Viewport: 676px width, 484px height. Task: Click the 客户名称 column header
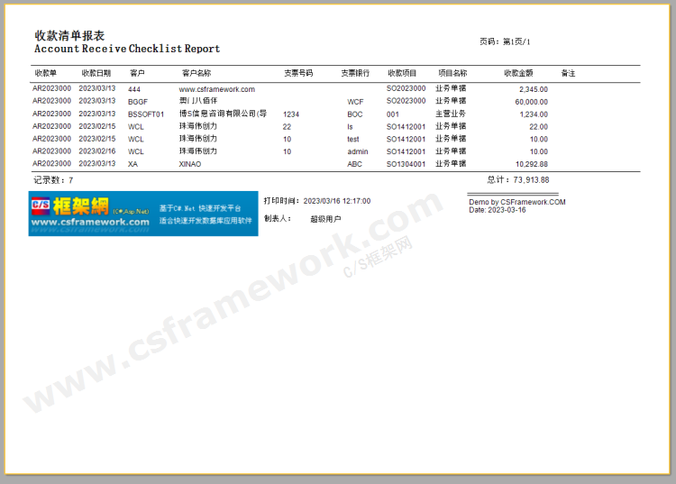(x=196, y=73)
